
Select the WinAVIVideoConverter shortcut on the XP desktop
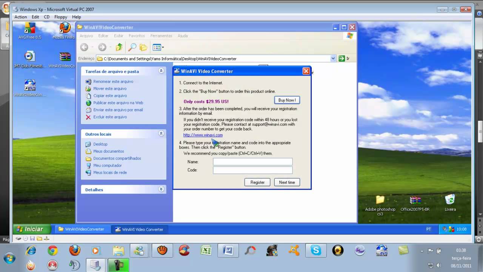[x=30, y=88]
